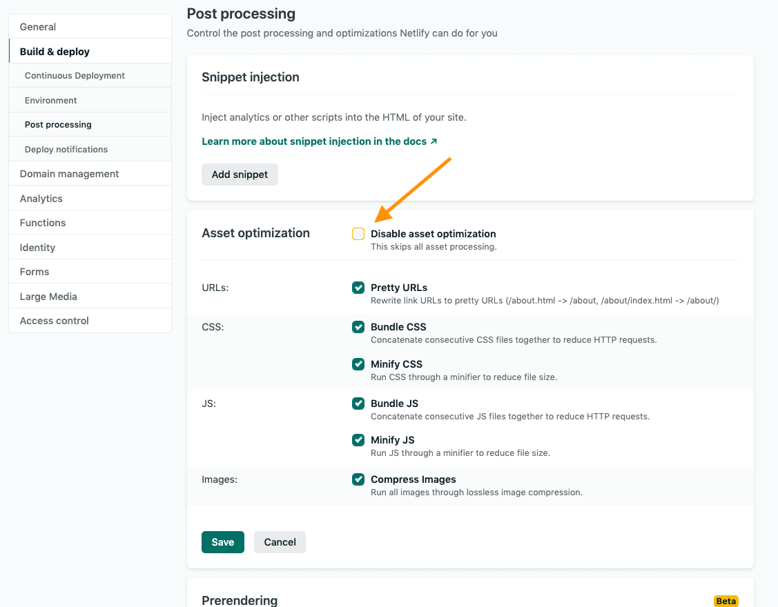Uncheck the Pretty URLs checkbox
The image size is (778, 607).
click(x=358, y=288)
